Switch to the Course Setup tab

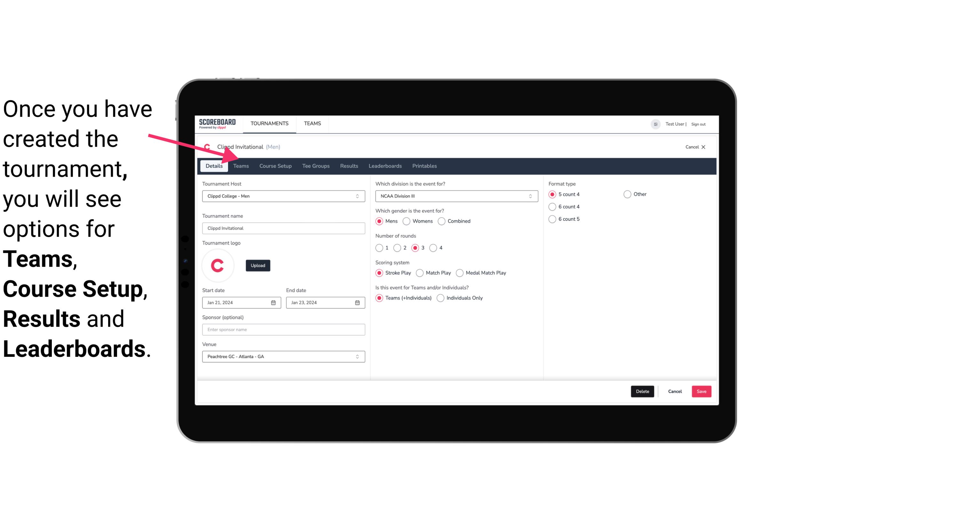(x=275, y=165)
